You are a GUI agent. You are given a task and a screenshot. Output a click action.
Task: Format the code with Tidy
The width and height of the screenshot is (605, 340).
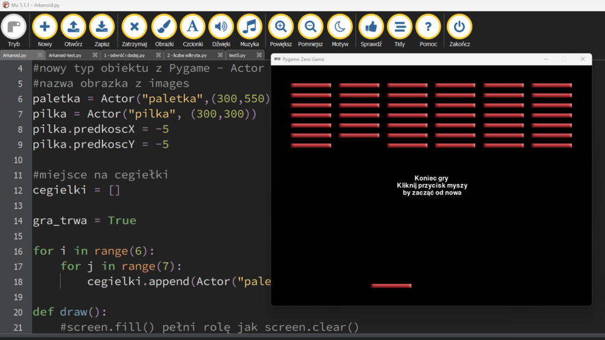399,27
